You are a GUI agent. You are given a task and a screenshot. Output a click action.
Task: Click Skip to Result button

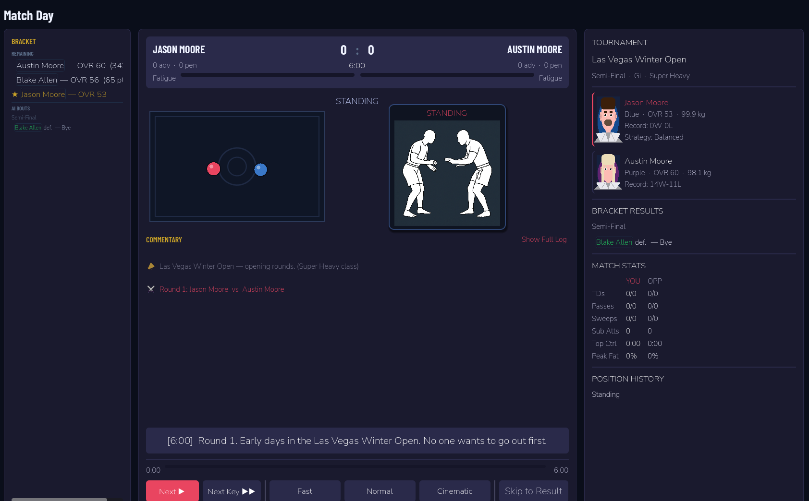(534, 491)
